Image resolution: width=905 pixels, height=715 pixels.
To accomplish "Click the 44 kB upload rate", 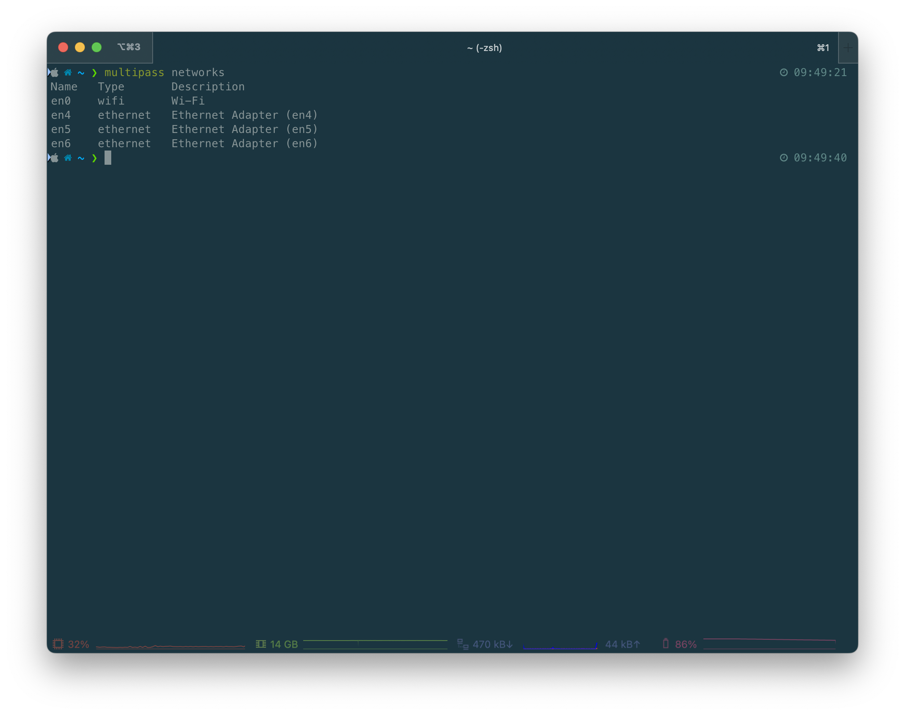I will 622,644.
